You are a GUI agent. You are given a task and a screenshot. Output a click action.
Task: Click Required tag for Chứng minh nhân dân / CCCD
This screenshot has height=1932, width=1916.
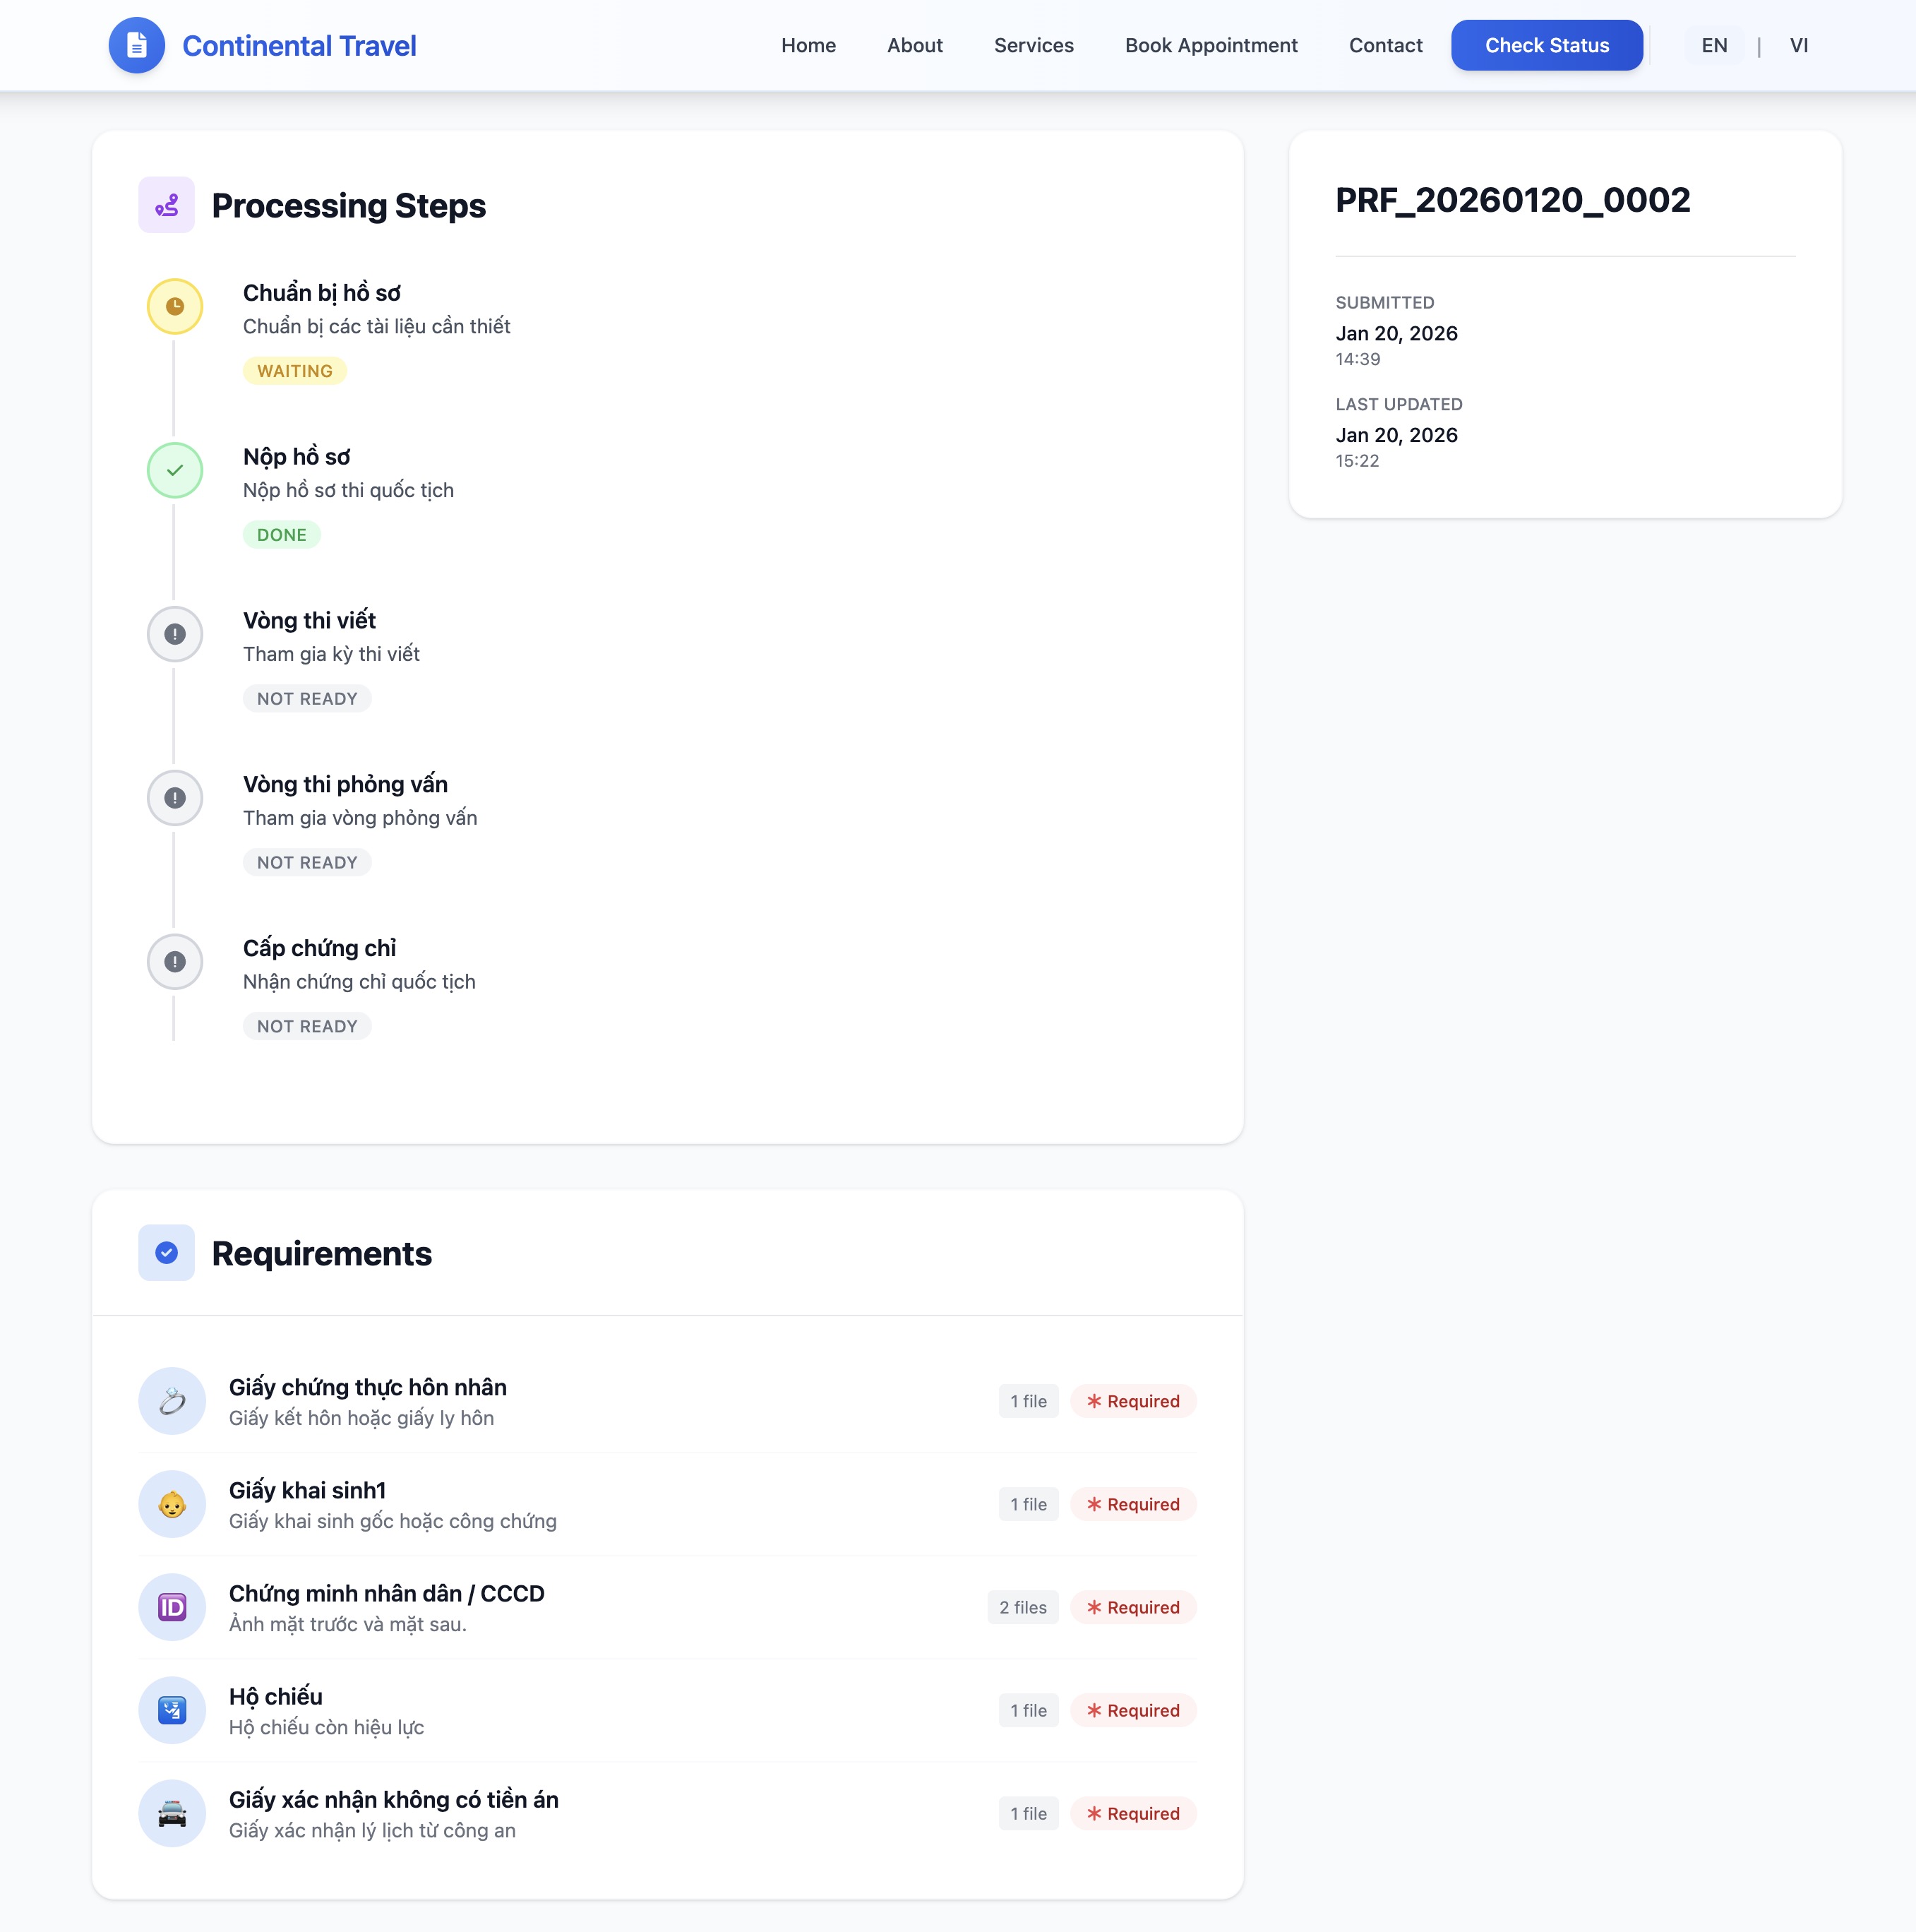[x=1133, y=1607]
